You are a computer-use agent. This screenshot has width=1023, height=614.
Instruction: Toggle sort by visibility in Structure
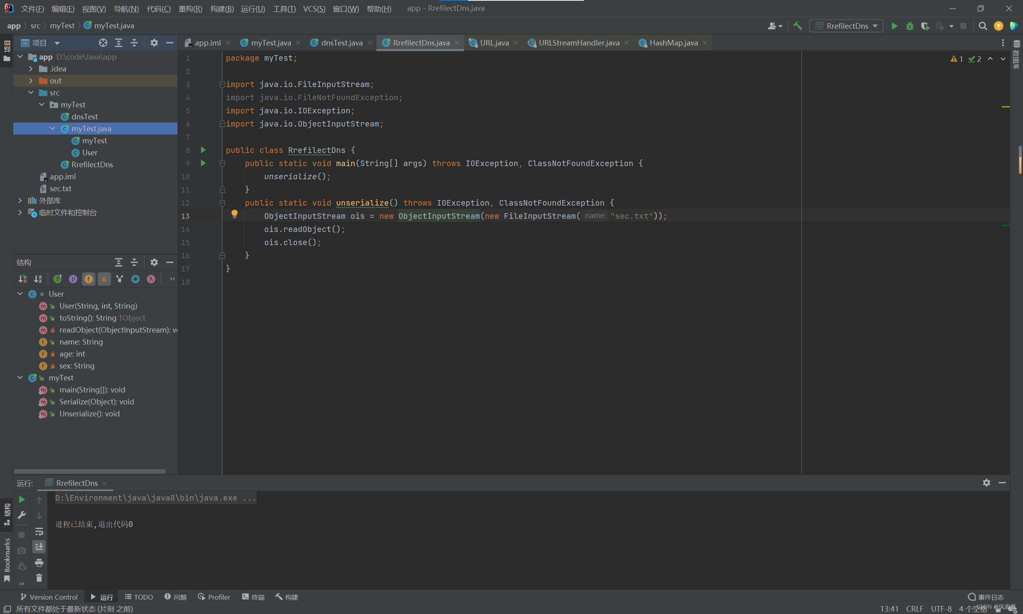(x=22, y=279)
